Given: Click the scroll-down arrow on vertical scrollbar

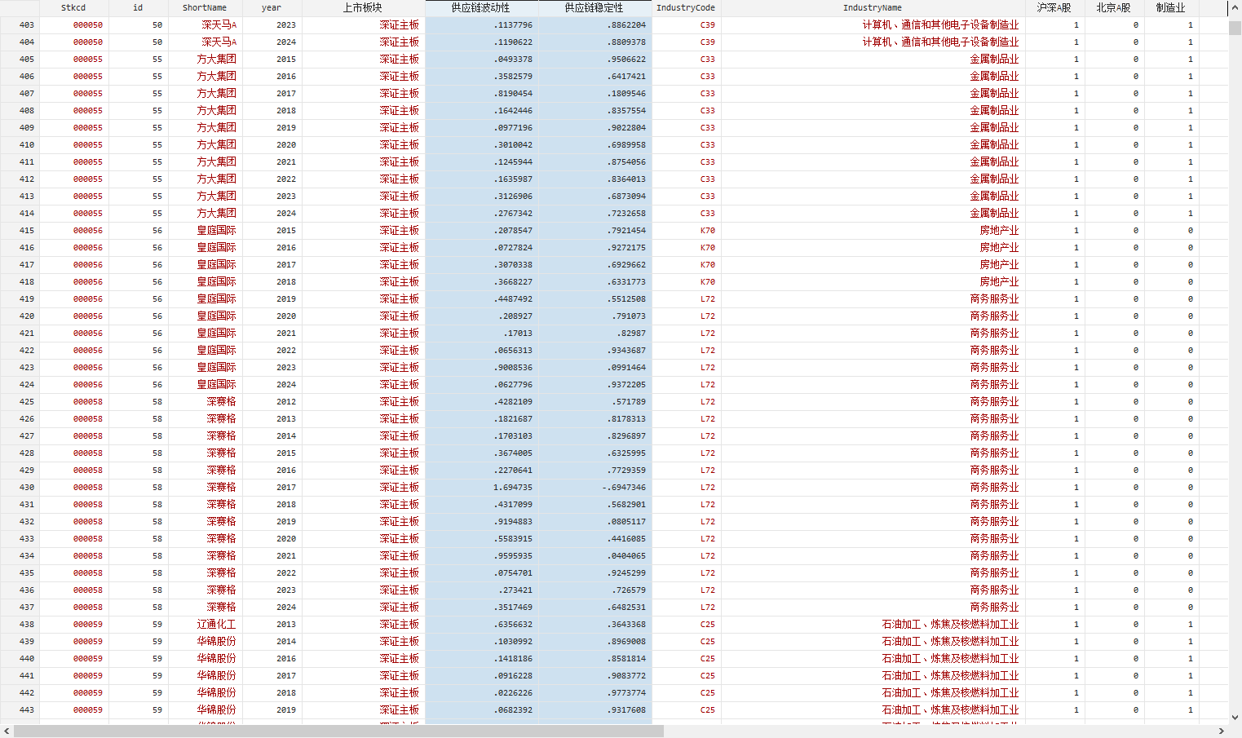Looking at the screenshot, I should pos(1235,718).
